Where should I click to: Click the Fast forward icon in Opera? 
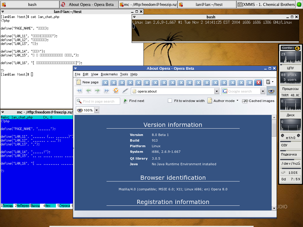pyautogui.click(x=107, y=90)
